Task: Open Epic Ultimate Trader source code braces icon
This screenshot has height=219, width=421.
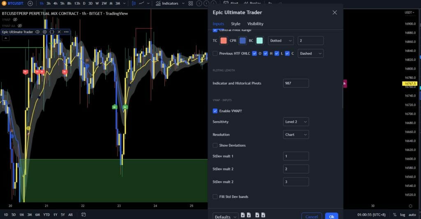Action: [52, 32]
